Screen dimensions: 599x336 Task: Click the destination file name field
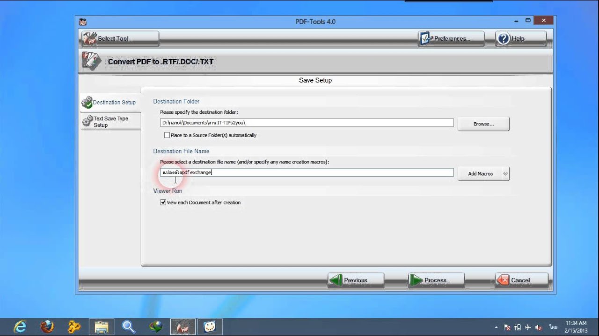307,172
